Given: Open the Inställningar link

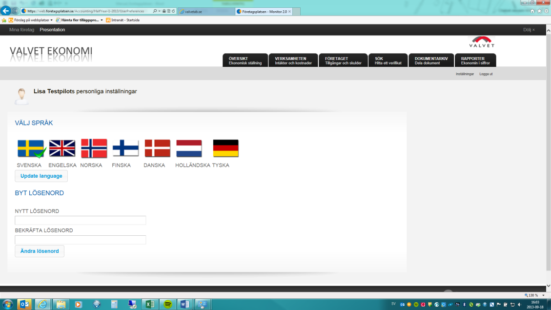Looking at the screenshot, I should (465, 74).
